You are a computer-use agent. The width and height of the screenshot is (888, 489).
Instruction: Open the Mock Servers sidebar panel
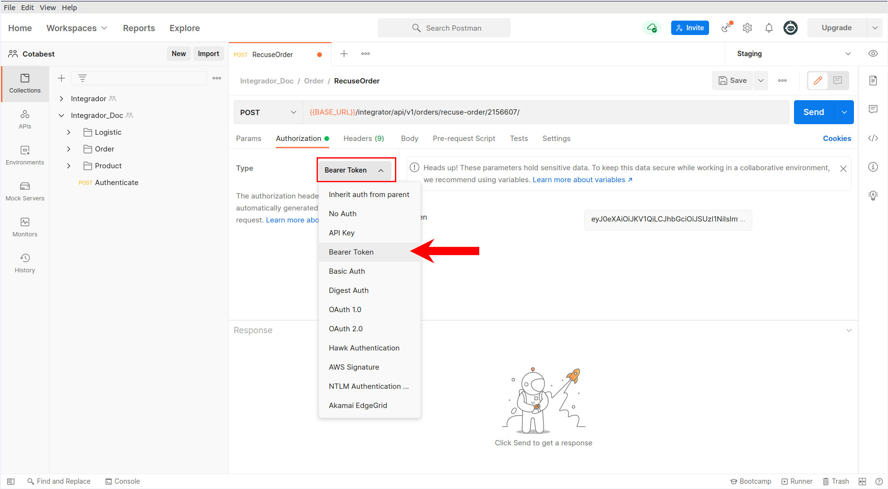click(x=25, y=191)
